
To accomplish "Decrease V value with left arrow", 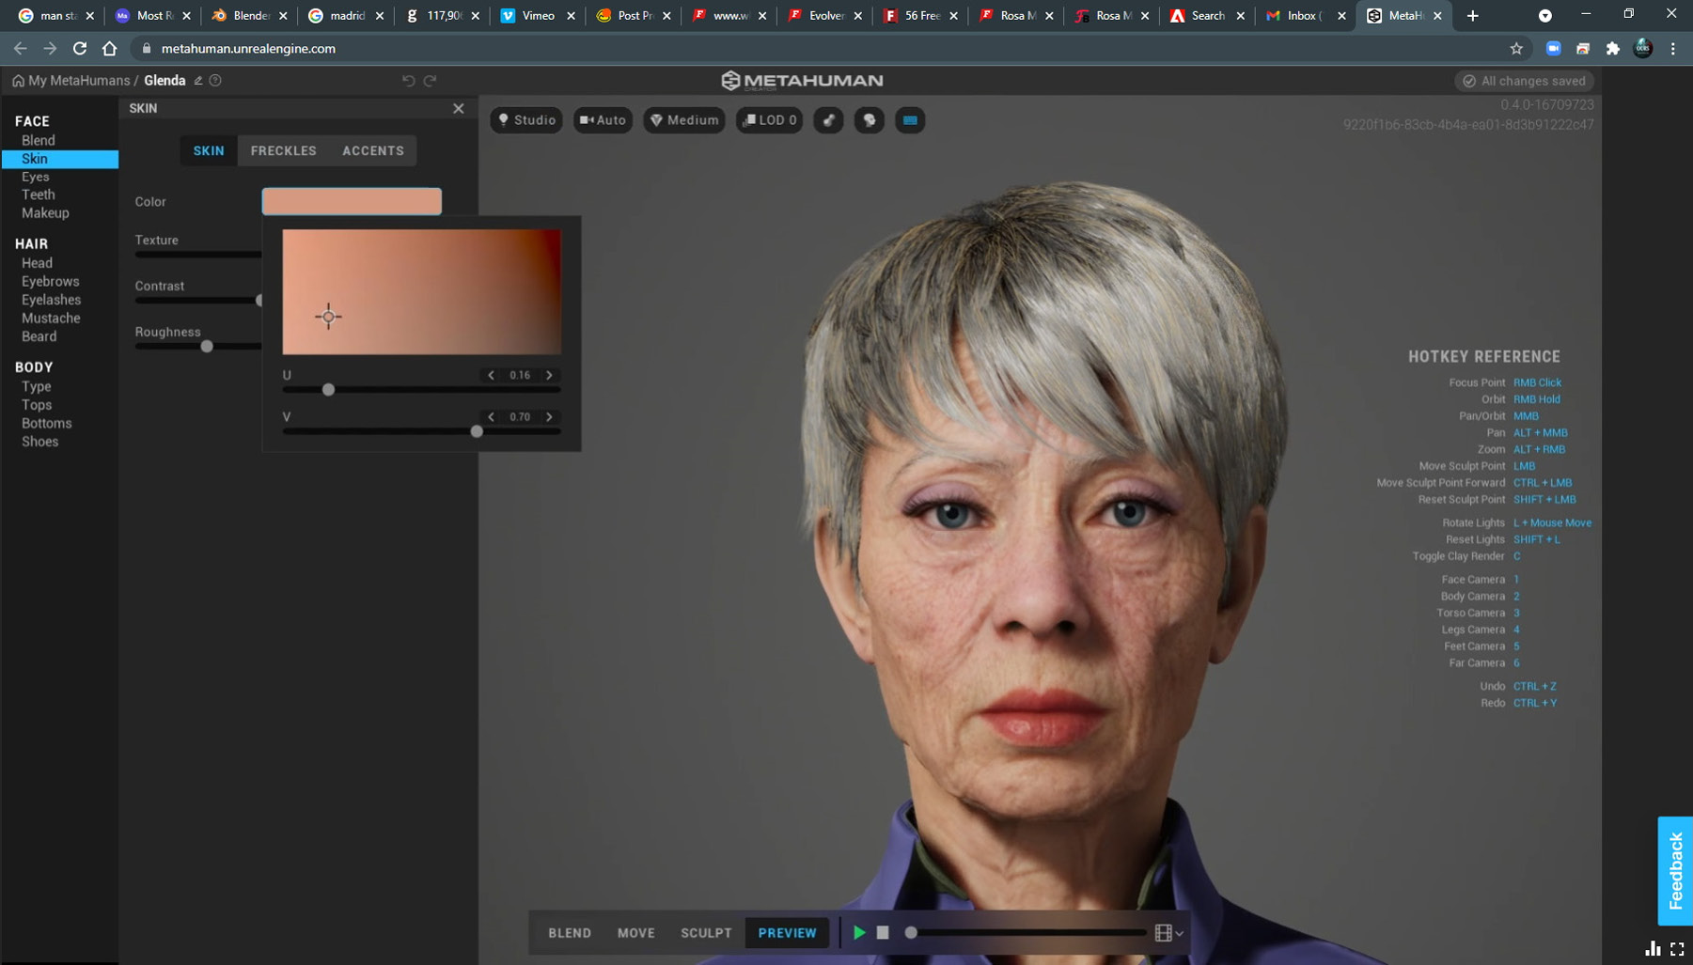I will click(491, 416).
